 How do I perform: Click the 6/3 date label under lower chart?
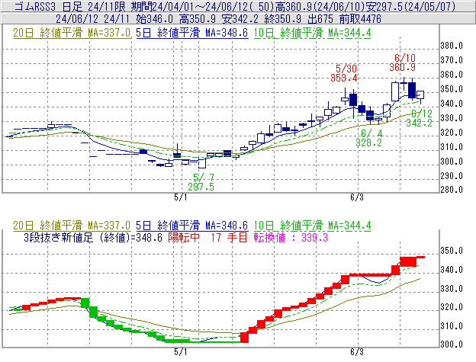pos(357,352)
